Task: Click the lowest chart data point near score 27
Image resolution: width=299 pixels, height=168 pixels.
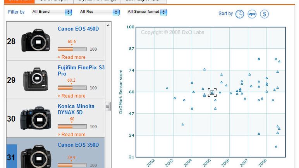Action: click(276, 146)
